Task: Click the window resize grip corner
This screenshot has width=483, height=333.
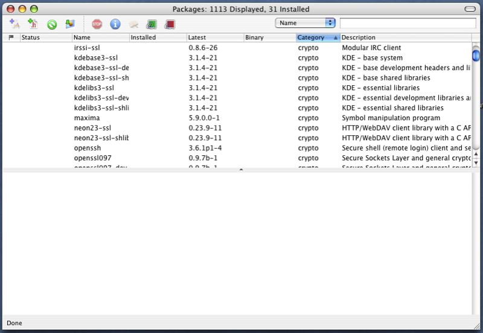Action: 476,326
